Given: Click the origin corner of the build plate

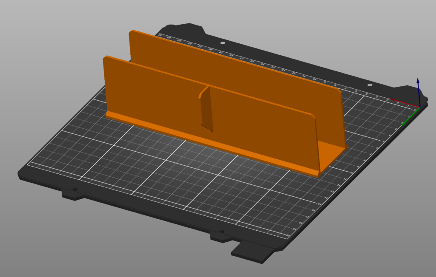Looking at the screenshot, I should coord(420,107).
